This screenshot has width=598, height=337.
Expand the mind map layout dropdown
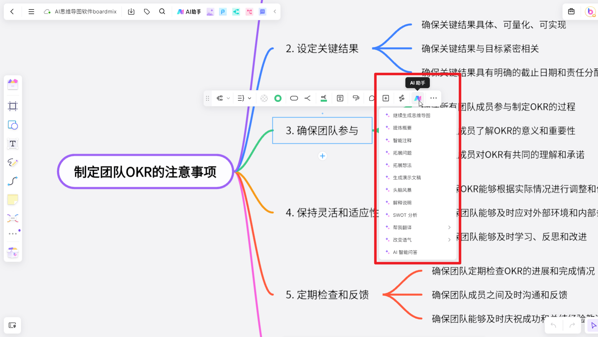point(223,98)
